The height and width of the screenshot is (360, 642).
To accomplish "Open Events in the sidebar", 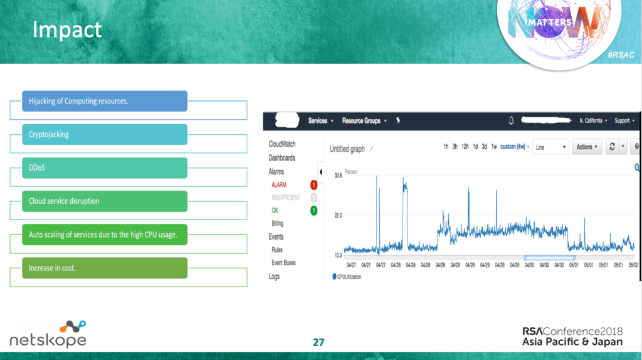I will [x=276, y=237].
